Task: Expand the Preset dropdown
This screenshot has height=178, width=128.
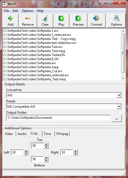Action: click(x=119, y=106)
